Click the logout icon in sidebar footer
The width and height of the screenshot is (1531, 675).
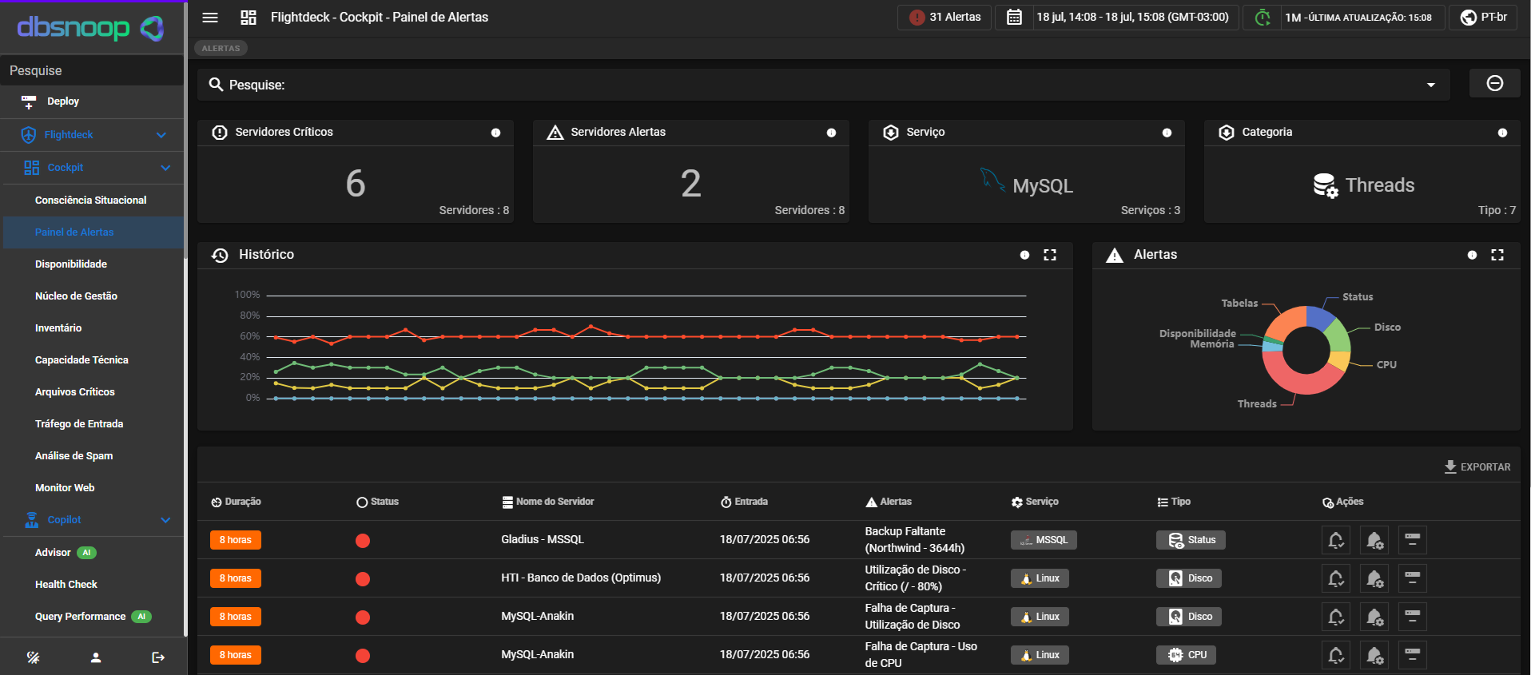pos(157,657)
